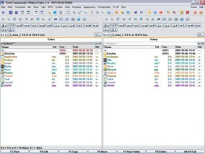Toggle drive e button in the right panel
Viewport: 205px width, 154px height.
[x=129, y=25]
